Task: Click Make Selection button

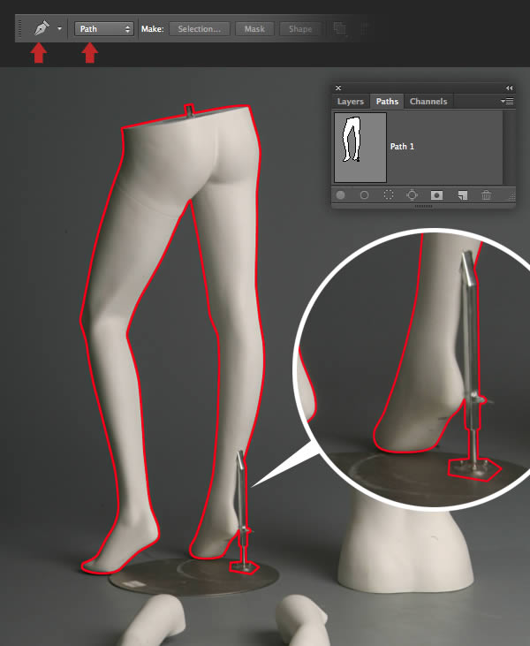Action: click(x=200, y=29)
